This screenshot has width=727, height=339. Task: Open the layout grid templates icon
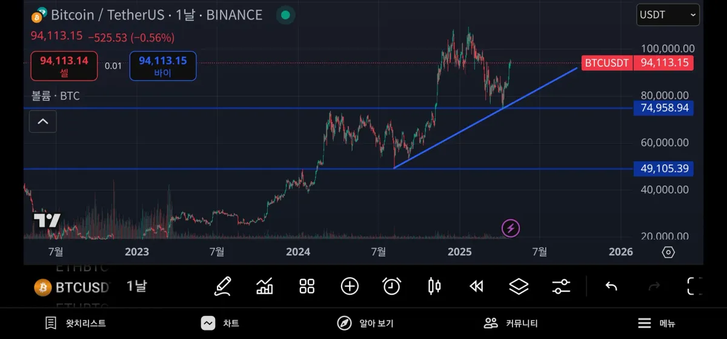307,286
